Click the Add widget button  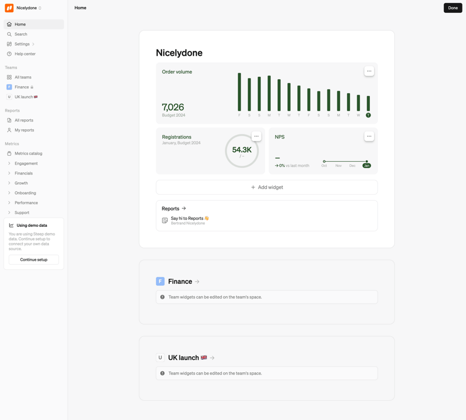266,187
